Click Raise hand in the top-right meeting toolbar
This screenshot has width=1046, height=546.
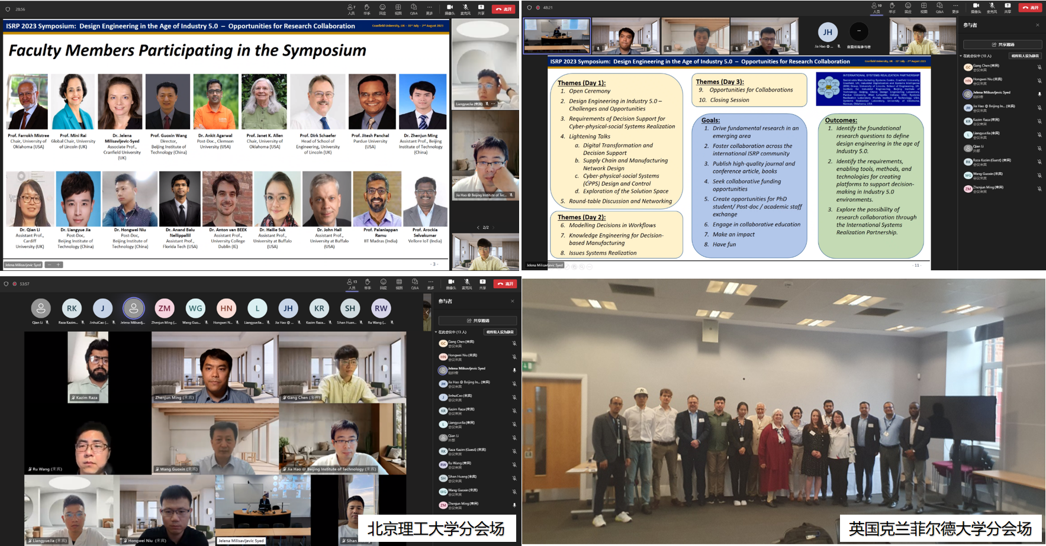click(x=892, y=7)
